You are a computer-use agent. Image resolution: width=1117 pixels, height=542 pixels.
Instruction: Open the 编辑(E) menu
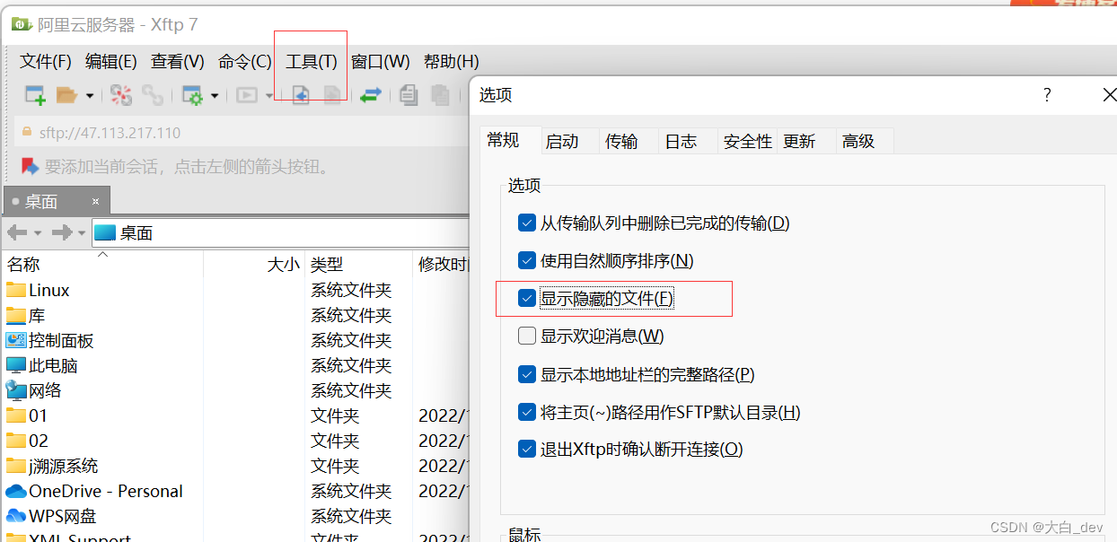pyautogui.click(x=111, y=61)
